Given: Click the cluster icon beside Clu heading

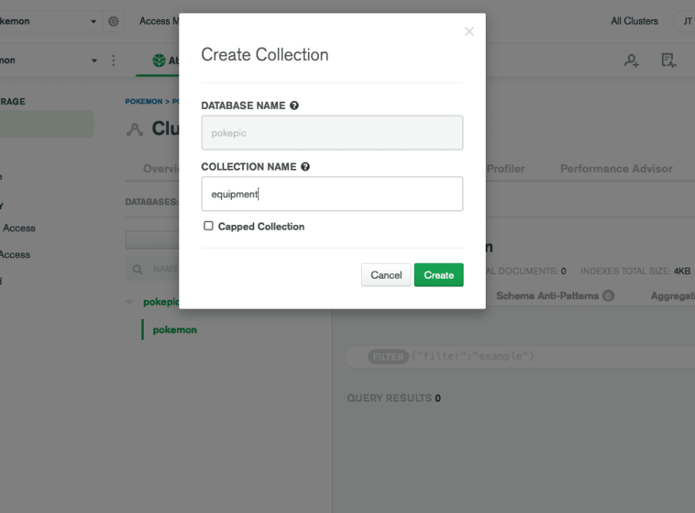Looking at the screenshot, I should (135, 129).
